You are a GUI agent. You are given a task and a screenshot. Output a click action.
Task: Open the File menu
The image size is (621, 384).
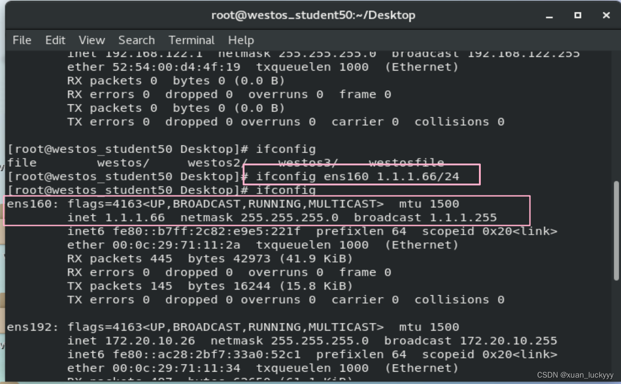22,40
